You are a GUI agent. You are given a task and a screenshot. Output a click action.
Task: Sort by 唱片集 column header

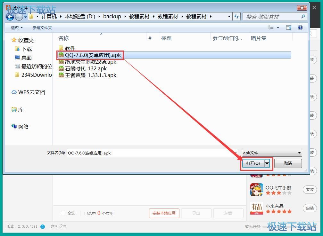click(x=259, y=38)
